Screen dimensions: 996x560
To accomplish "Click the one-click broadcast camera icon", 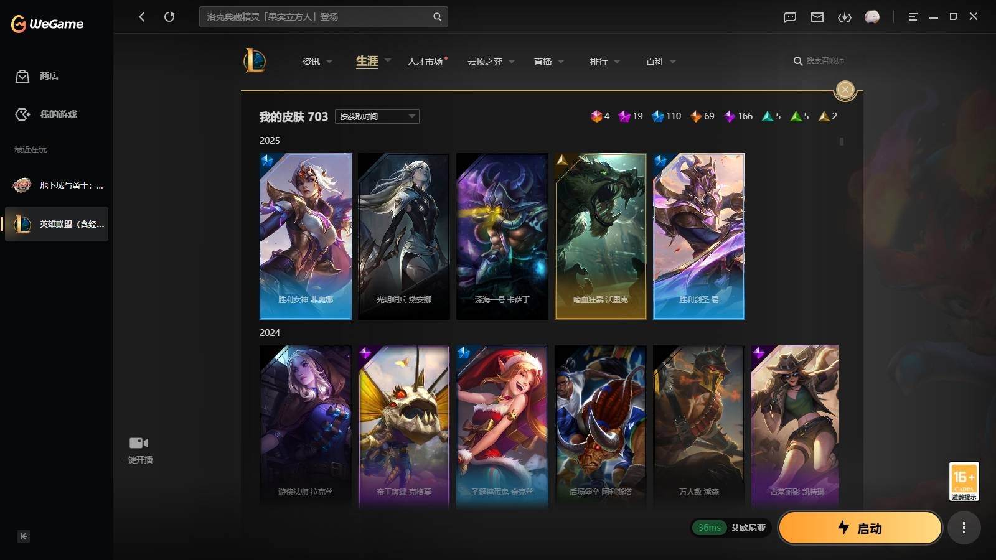I will (138, 443).
